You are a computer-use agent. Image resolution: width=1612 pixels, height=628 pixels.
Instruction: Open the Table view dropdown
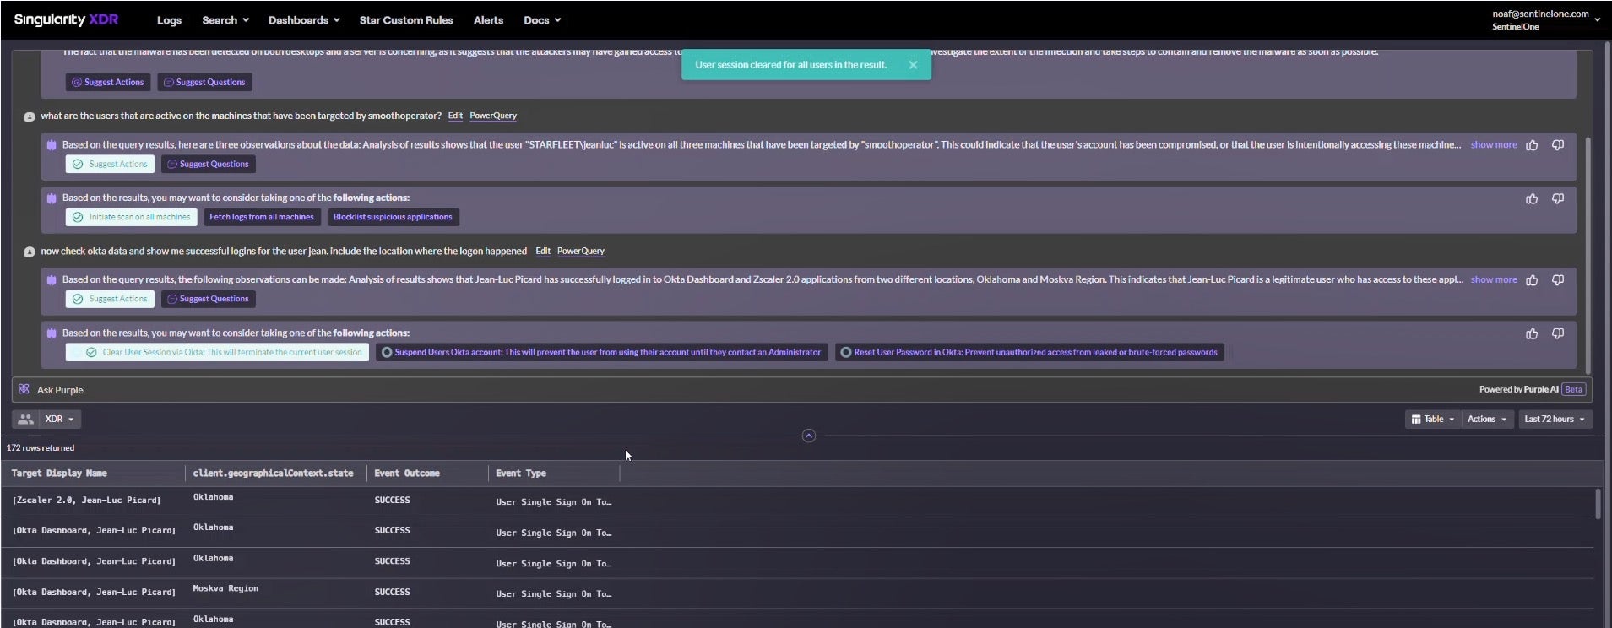click(x=1432, y=419)
